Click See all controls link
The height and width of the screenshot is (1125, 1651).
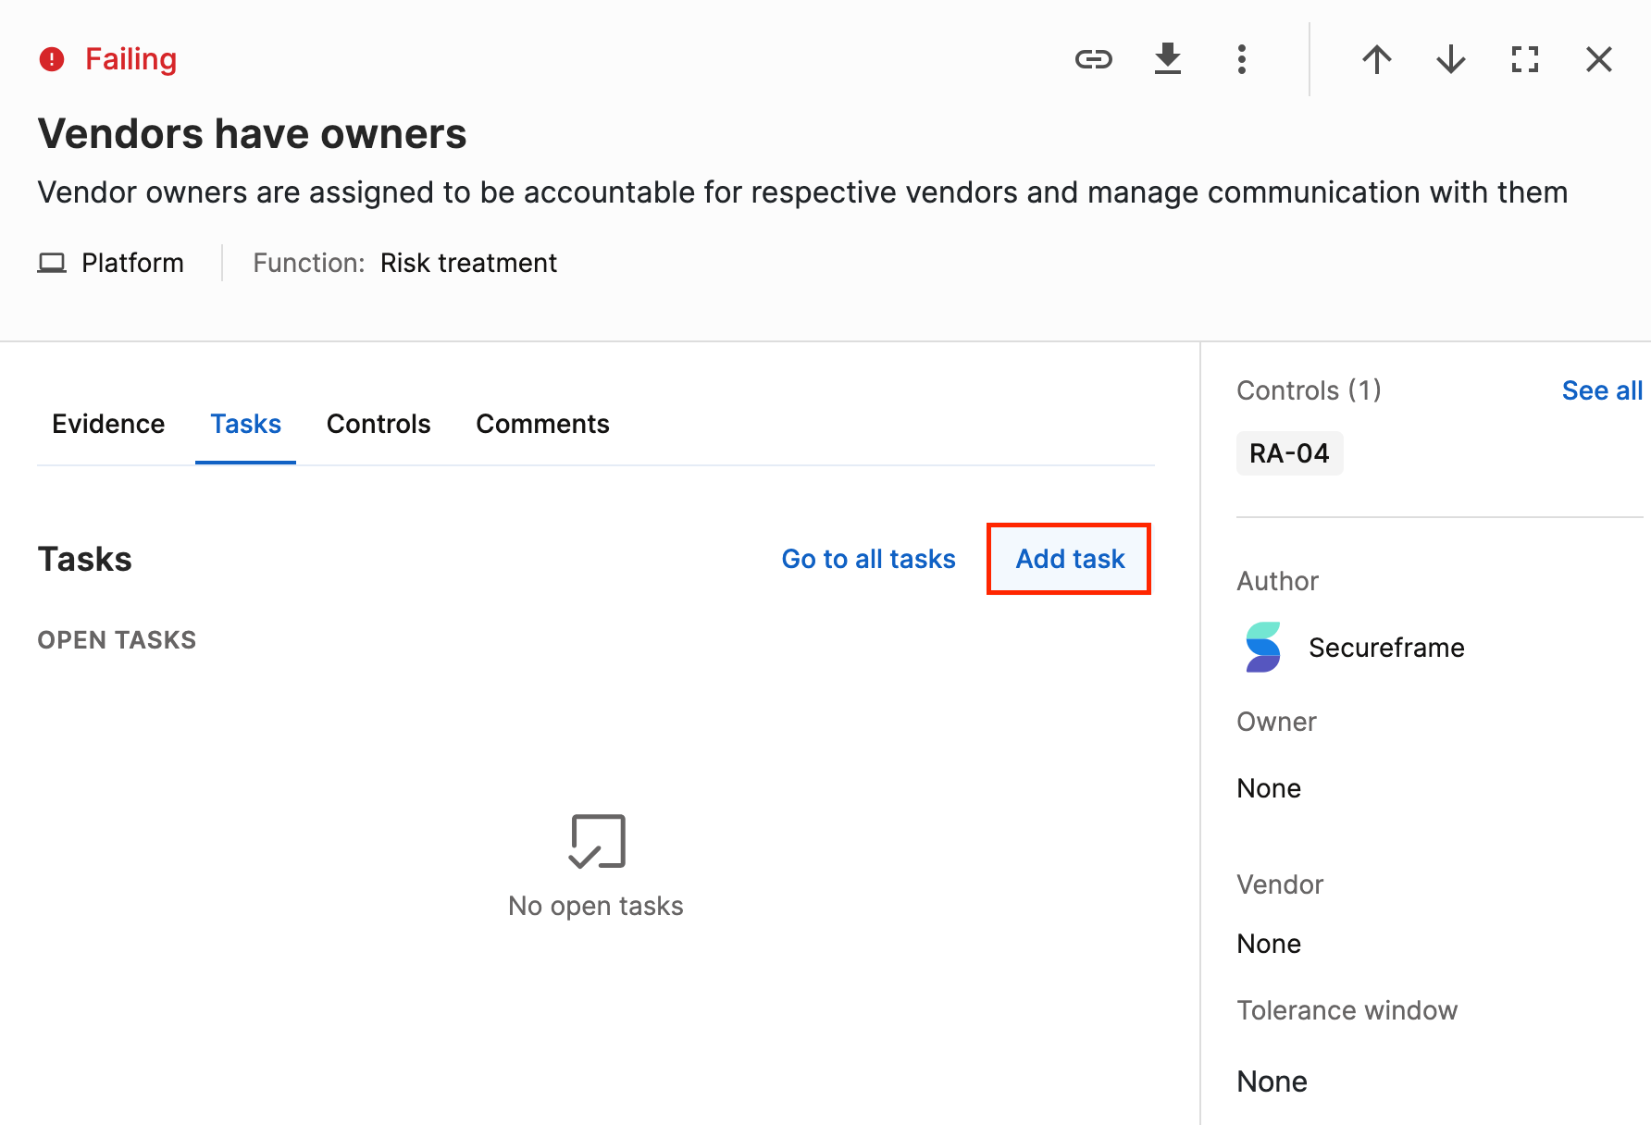pyautogui.click(x=1602, y=390)
